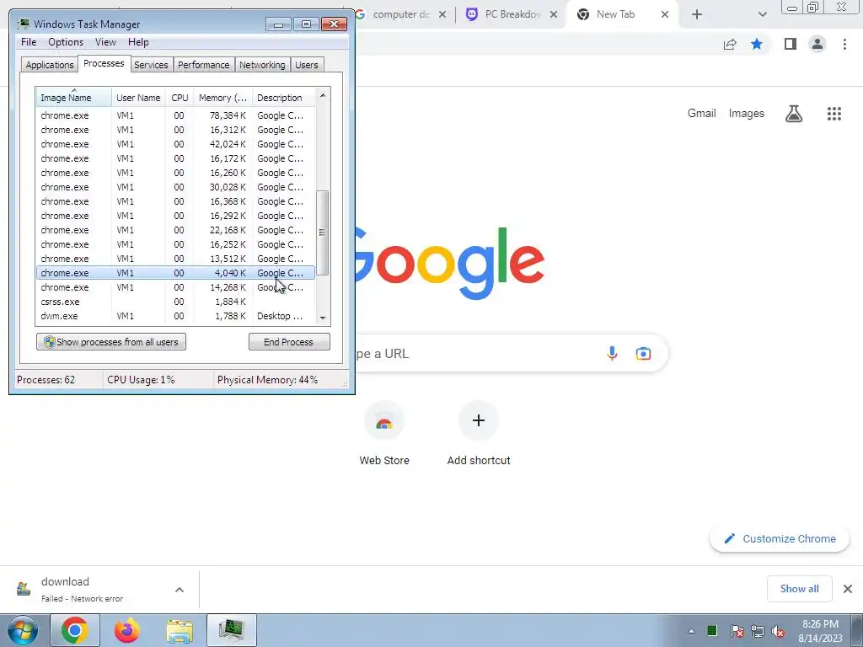Open the Google apps grid
This screenshot has height=647, width=863.
(834, 114)
